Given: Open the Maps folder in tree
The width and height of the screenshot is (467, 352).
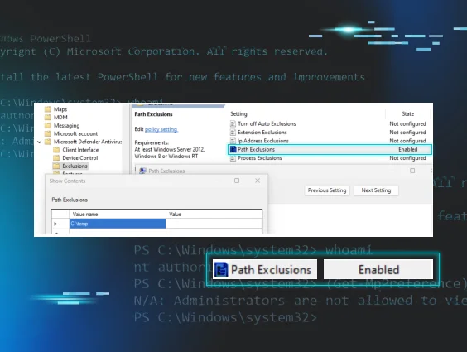Looking at the screenshot, I should pos(60,109).
